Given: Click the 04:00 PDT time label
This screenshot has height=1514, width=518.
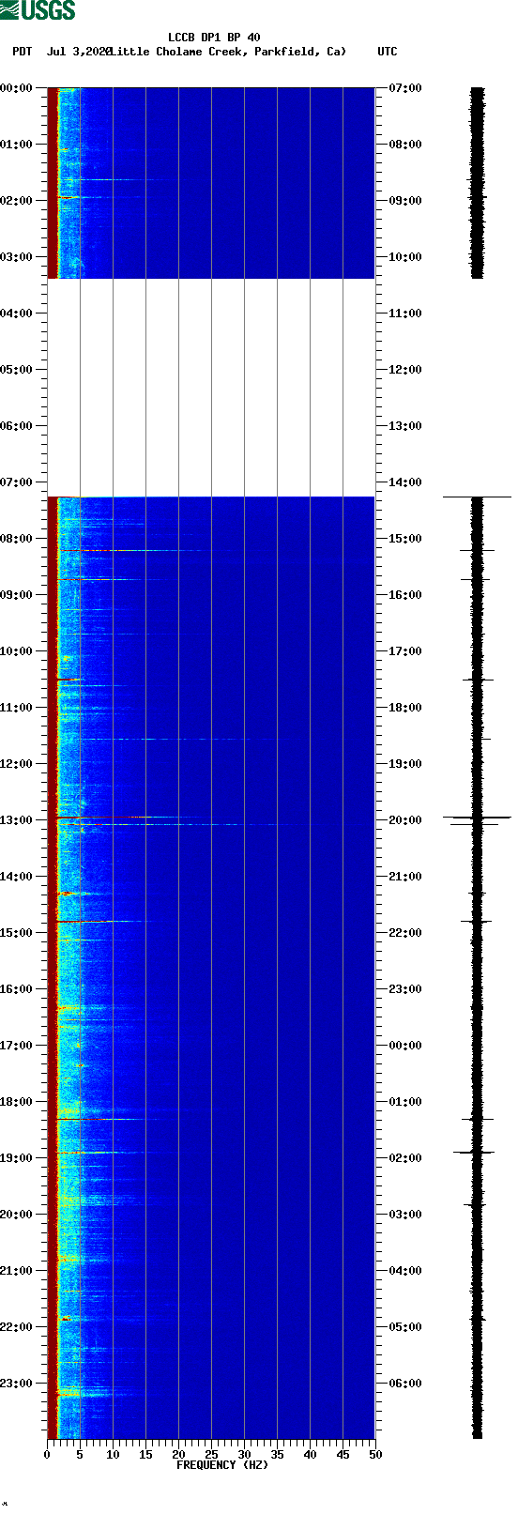Looking at the screenshot, I should (x=17, y=314).
